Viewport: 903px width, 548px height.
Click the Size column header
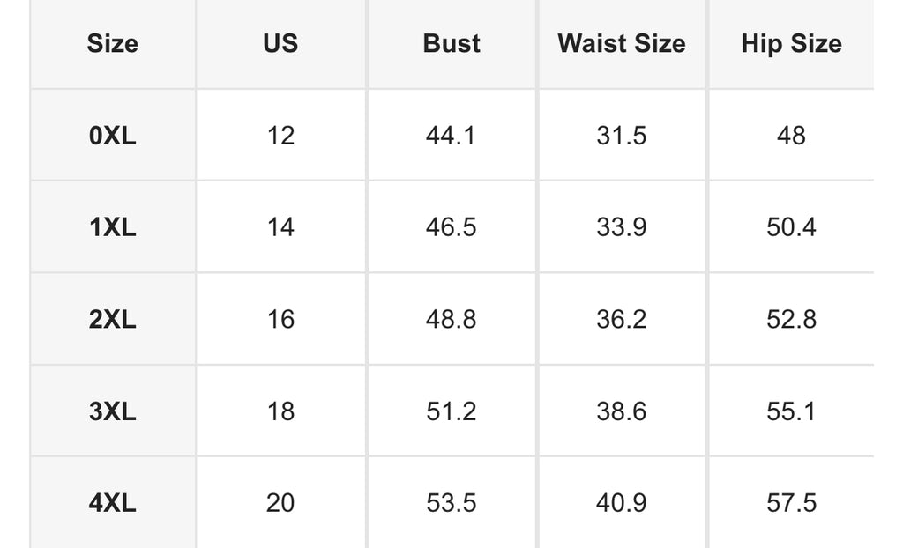point(112,44)
